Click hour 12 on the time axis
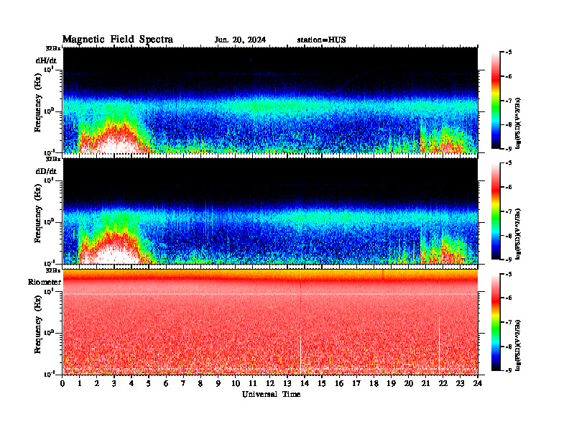 [x=270, y=383]
